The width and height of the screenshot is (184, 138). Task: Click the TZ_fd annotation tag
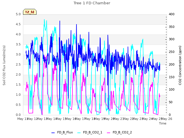coord(30,12)
